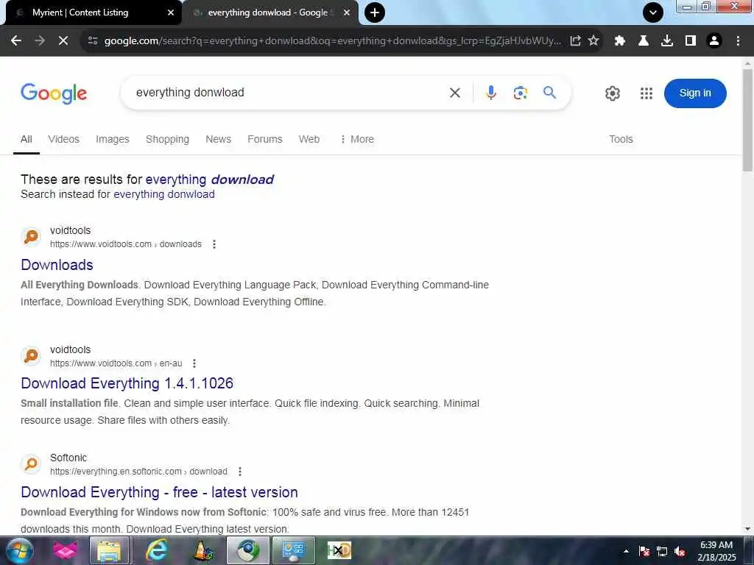Click the Softonic result favicon
Viewport: 754px width, 565px height.
pyautogui.click(x=31, y=464)
